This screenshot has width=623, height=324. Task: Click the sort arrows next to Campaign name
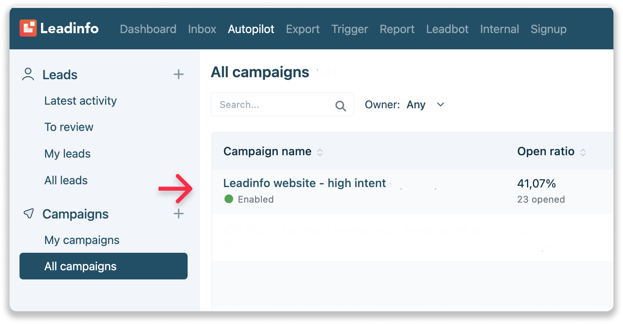[x=320, y=152]
